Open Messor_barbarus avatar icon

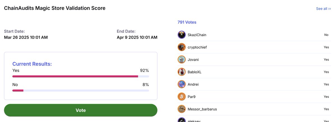click(182, 109)
